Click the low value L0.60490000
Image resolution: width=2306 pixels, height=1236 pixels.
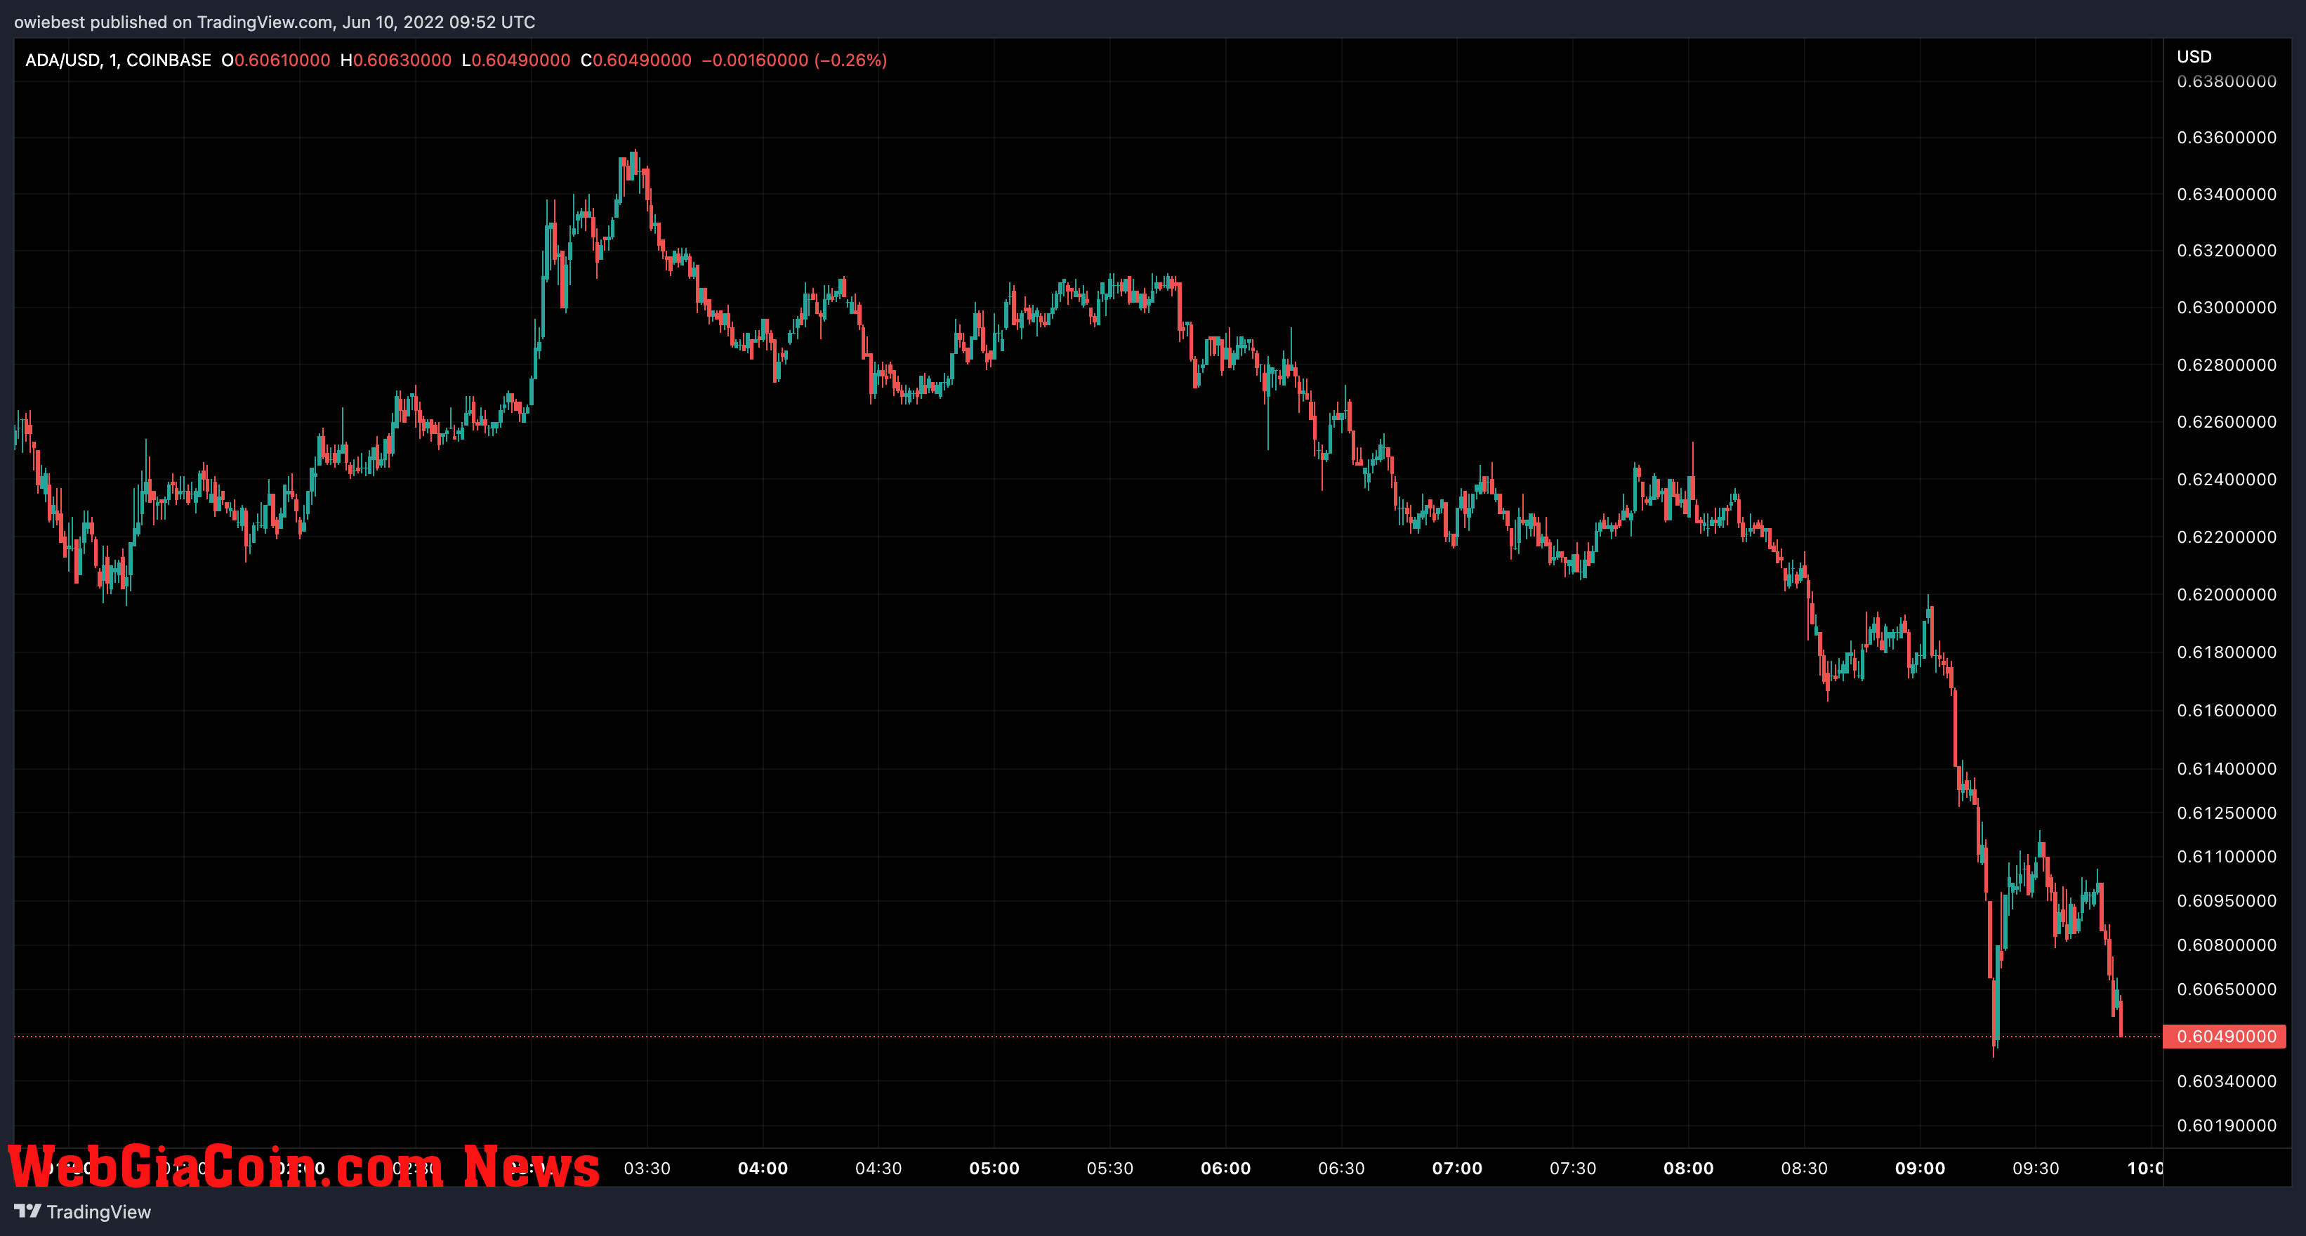click(515, 60)
